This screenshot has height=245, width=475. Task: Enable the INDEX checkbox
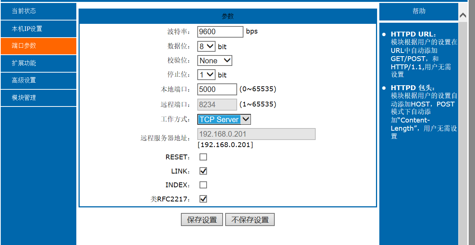click(203, 185)
